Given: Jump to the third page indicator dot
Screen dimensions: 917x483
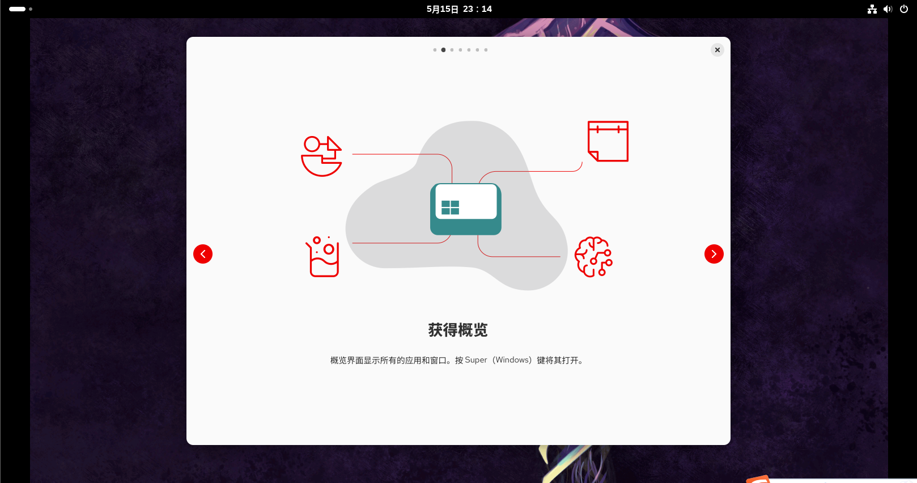Looking at the screenshot, I should point(452,50).
